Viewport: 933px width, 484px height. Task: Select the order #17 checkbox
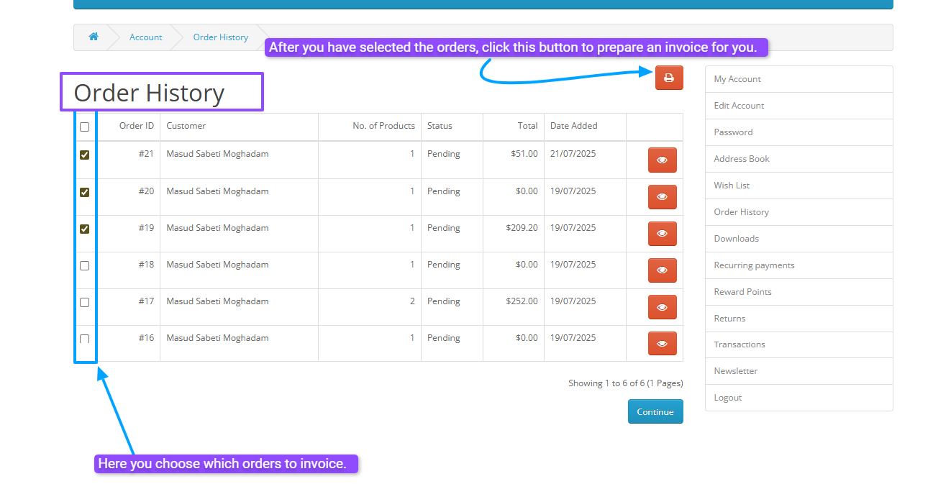pyautogui.click(x=84, y=302)
